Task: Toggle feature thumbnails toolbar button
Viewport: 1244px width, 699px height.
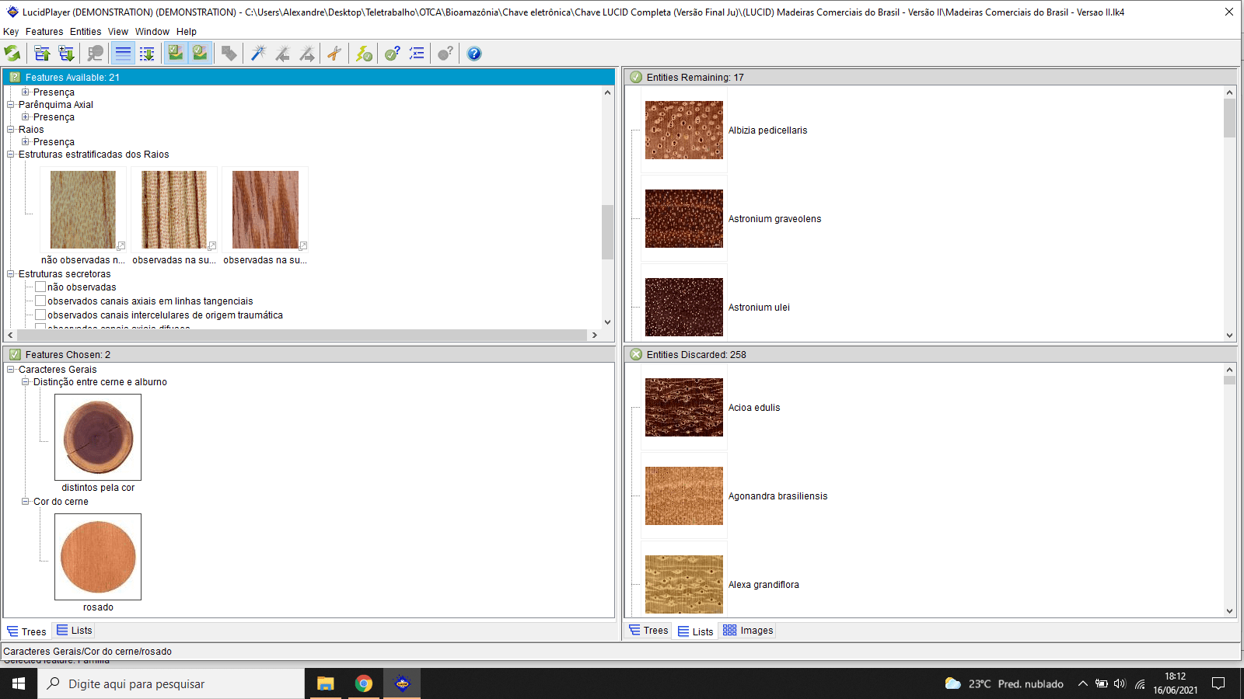Action: (176, 54)
